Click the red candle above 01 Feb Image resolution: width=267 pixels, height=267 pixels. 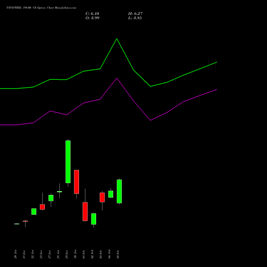pyautogui.click(x=85, y=211)
